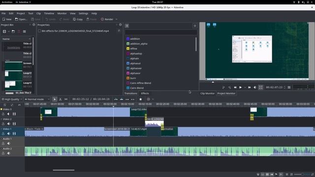Open effects list settings gear
Image resolution: width=315 pixels, height=177 pixels.
pyautogui.click(x=195, y=26)
